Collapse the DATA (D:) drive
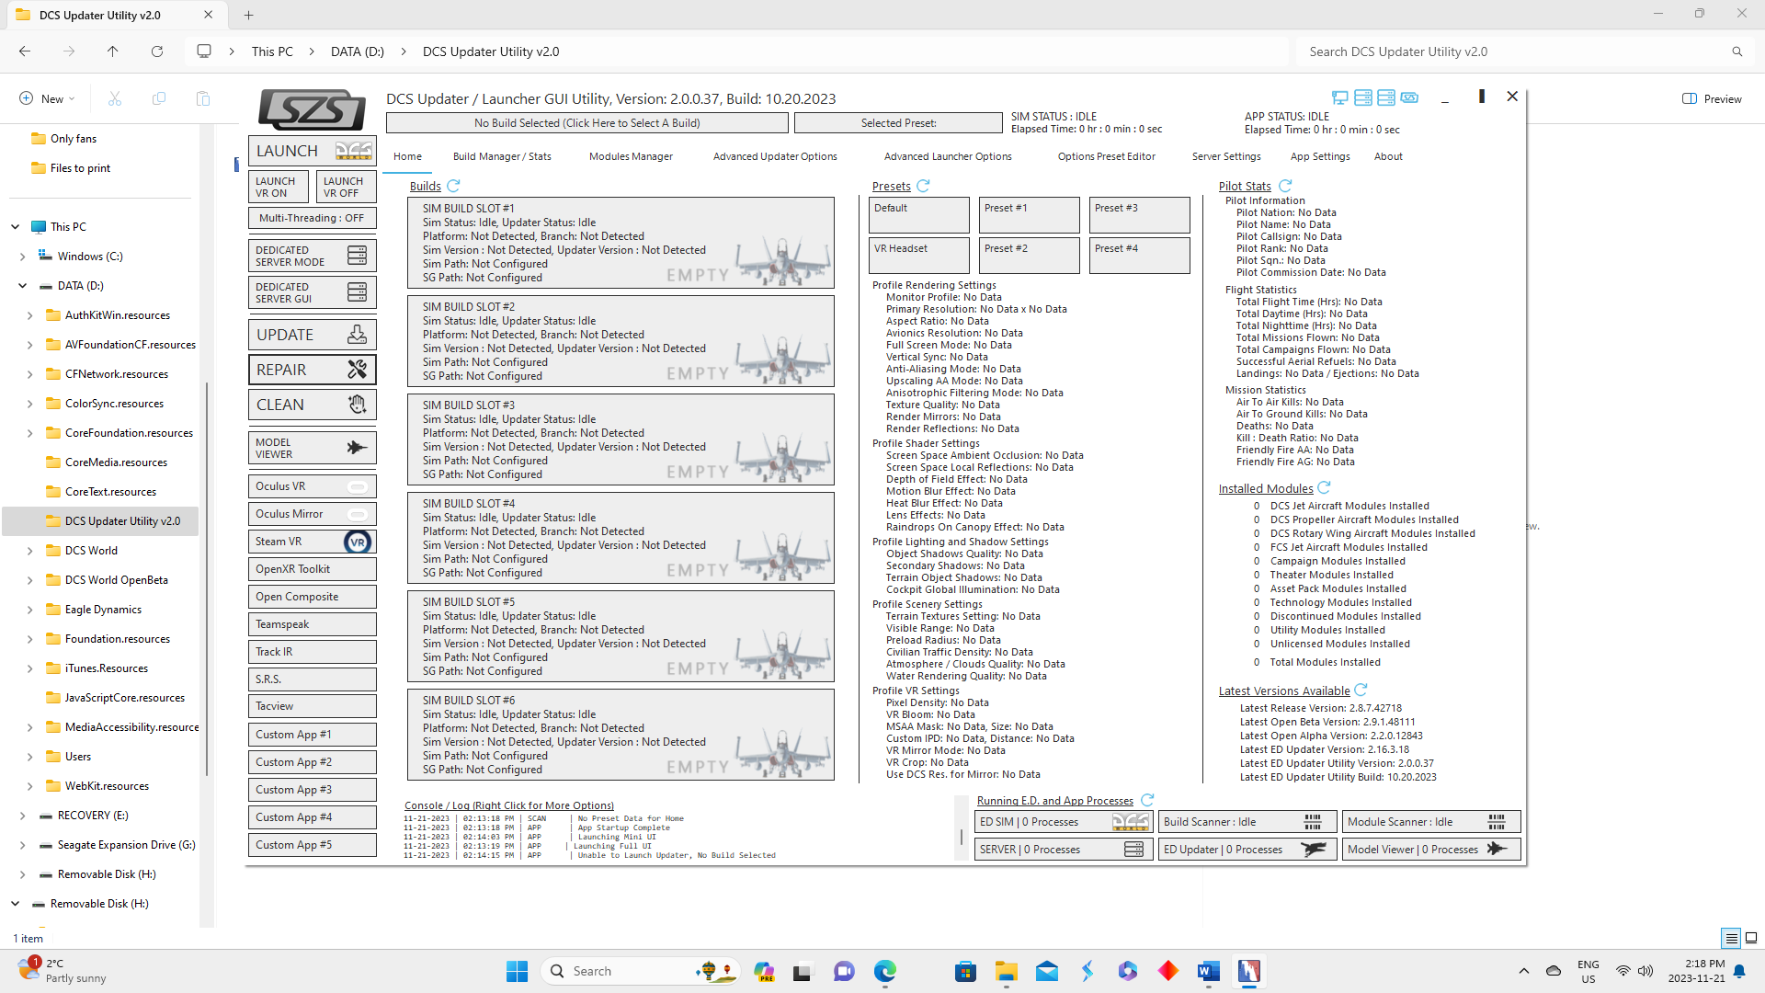The width and height of the screenshot is (1765, 993). [x=23, y=286]
